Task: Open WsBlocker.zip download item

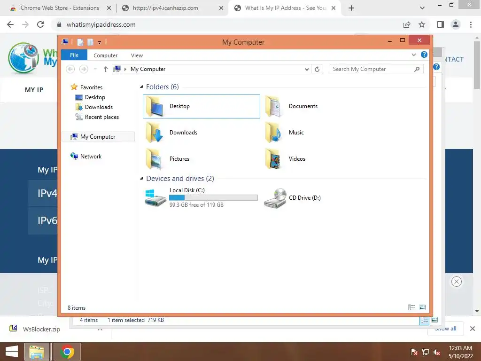Action: click(41, 329)
